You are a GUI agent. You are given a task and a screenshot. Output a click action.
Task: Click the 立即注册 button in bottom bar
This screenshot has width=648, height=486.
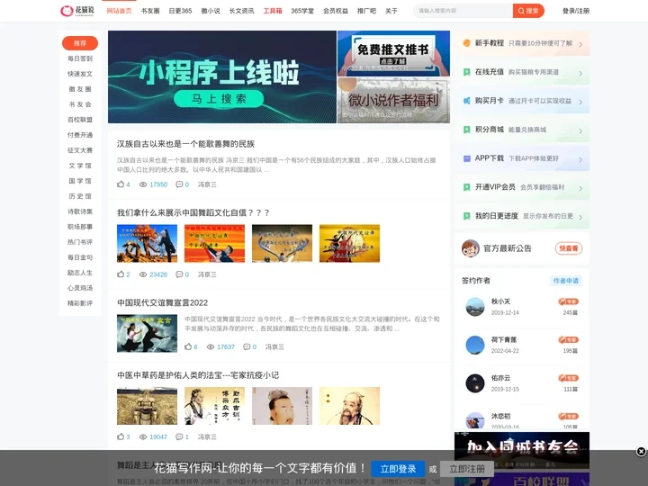(467, 469)
